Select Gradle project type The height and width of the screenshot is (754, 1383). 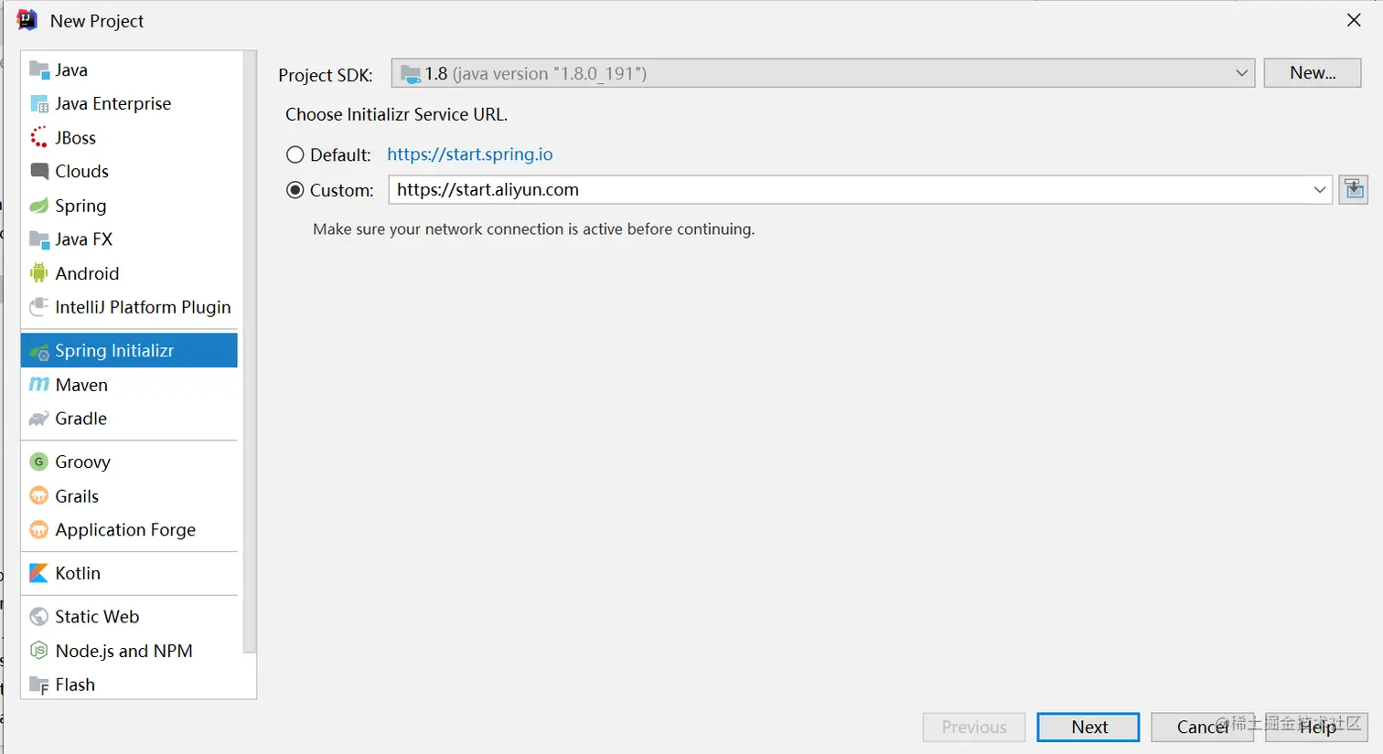click(129, 419)
